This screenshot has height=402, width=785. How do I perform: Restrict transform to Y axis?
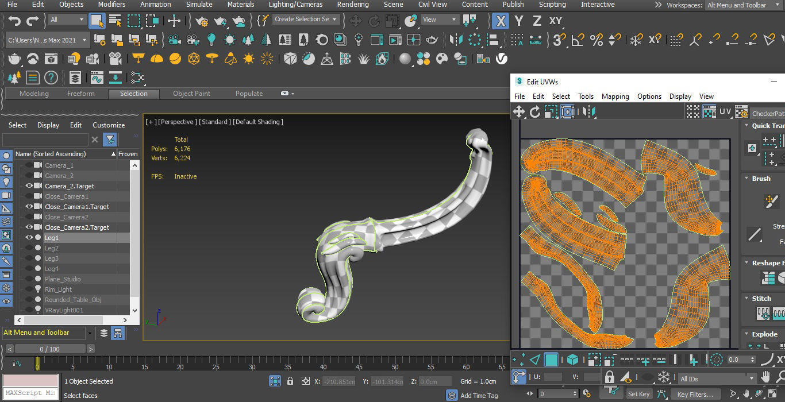(x=519, y=21)
